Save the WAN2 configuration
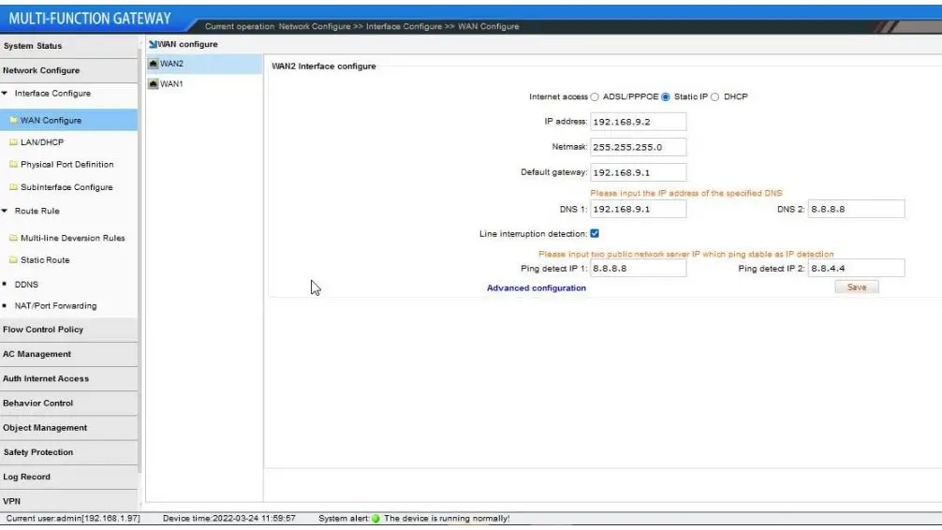Image resolution: width=942 pixels, height=530 pixels. [857, 287]
